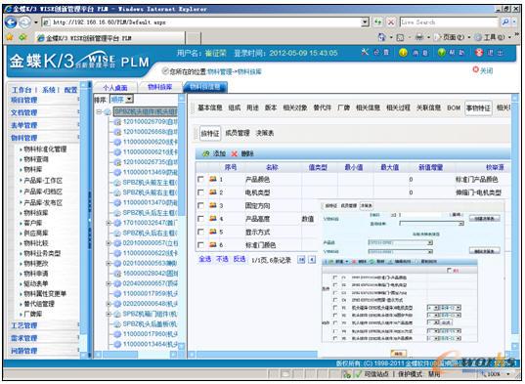Click the green 添加 add icon
Viewport: 525px width, 384px height.
[x=206, y=153]
